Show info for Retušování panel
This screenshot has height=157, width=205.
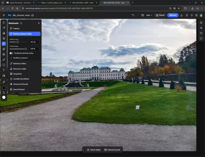click(x=21, y=23)
